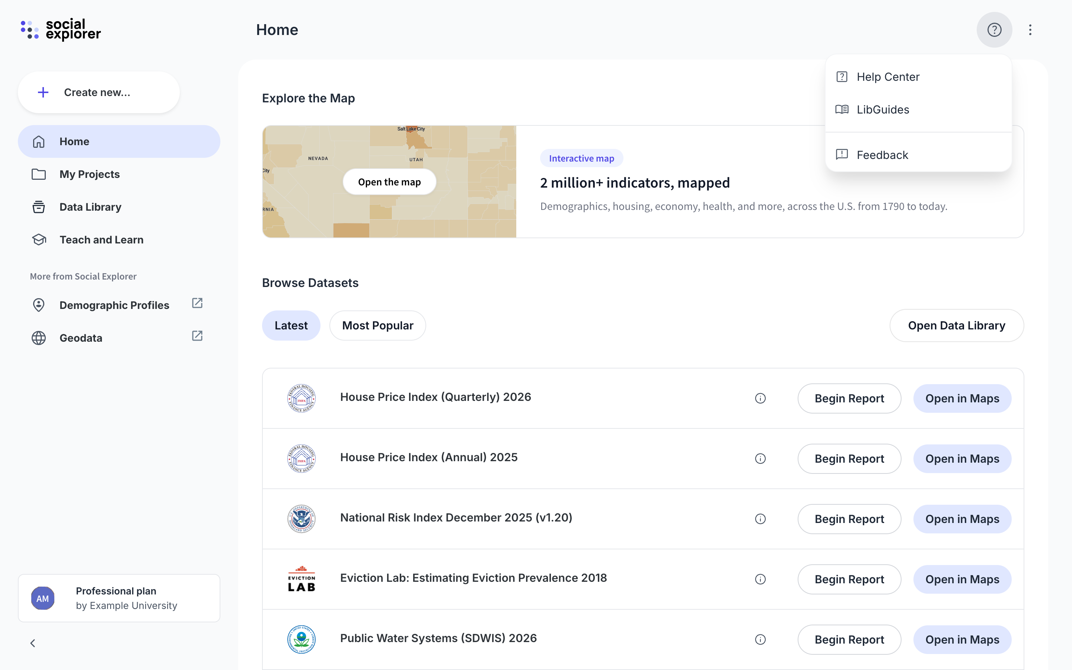Select the Latest datasets filter

pos(291,325)
